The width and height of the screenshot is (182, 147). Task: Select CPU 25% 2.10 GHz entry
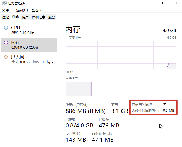coord(29,30)
